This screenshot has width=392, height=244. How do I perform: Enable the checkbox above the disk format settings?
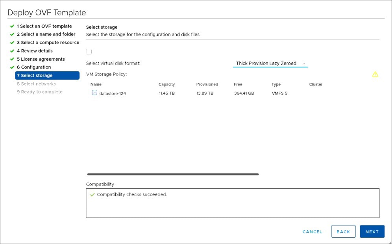click(x=89, y=51)
